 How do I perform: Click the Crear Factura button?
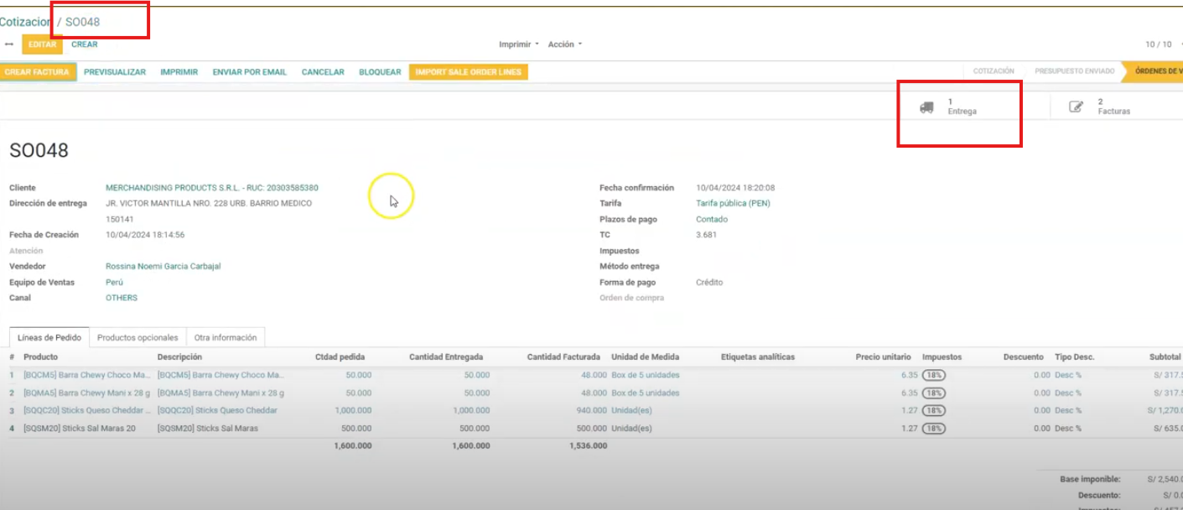(x=39, y=72)
